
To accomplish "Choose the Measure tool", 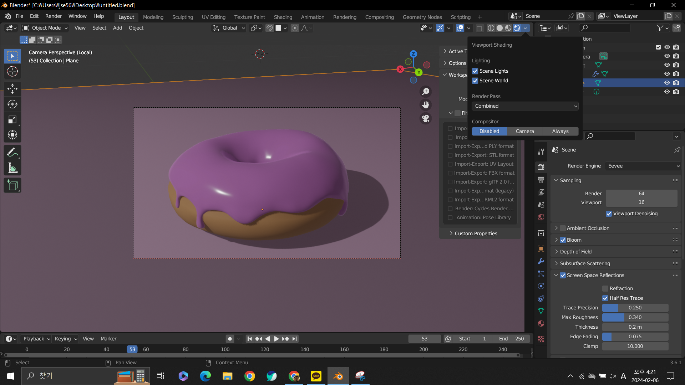I will click(12, 168).
